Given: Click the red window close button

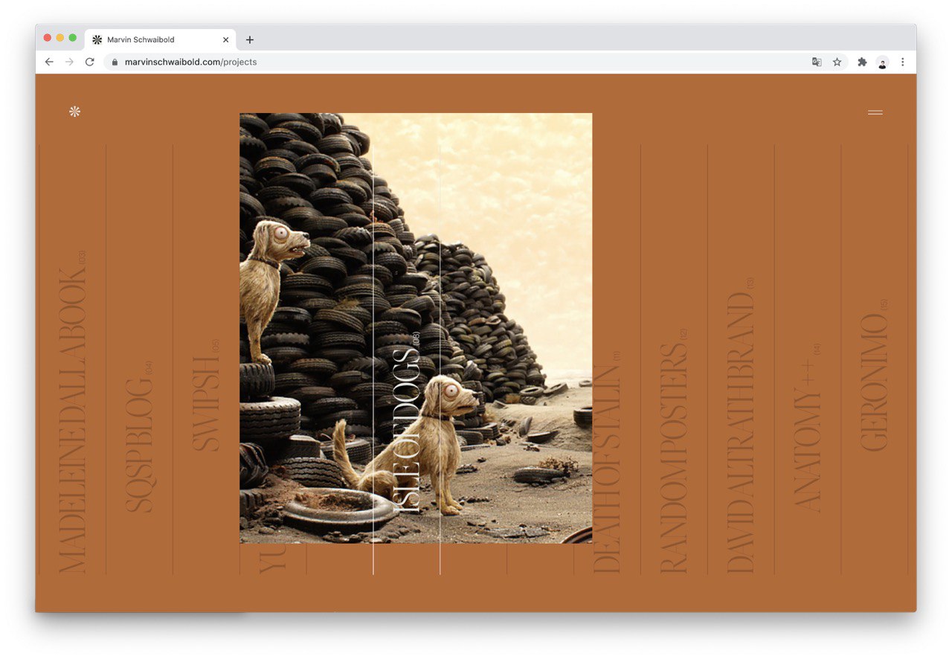Looking at the screenshot, I should click(x=48, y=38).
